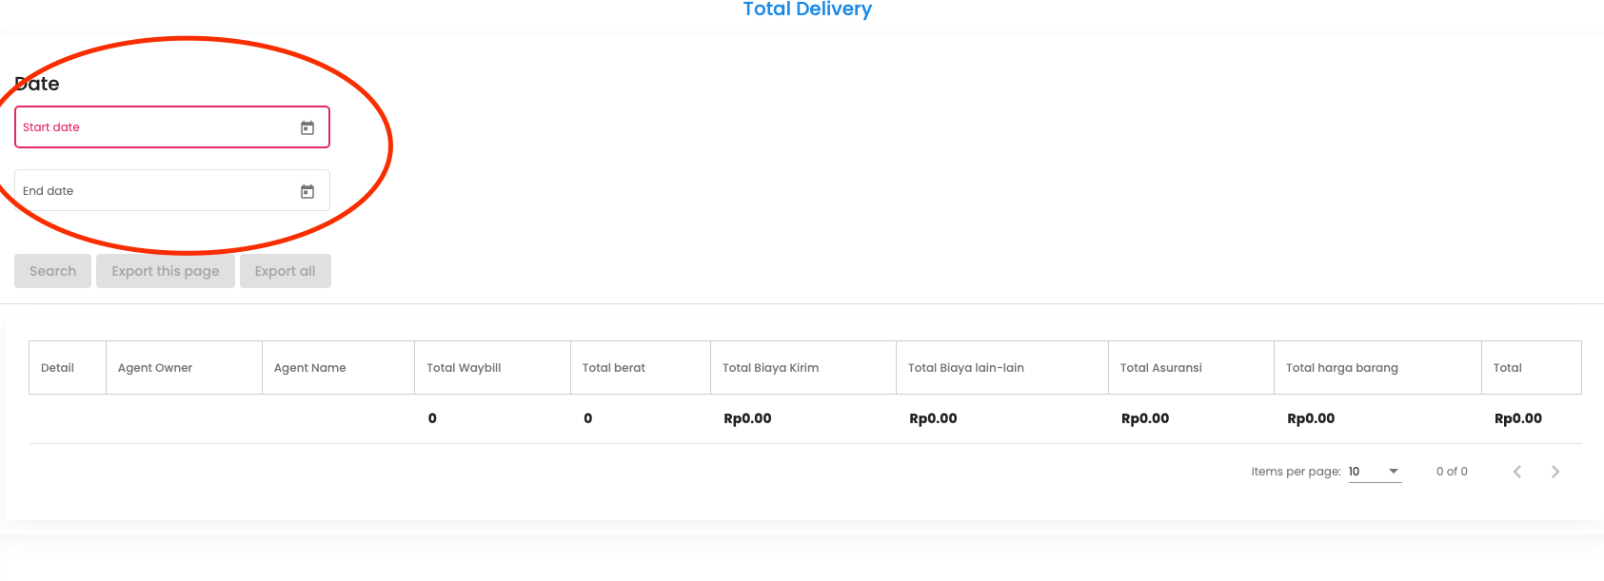Open the Start date calendar picker icon
1604x581 pixels.
307,127
